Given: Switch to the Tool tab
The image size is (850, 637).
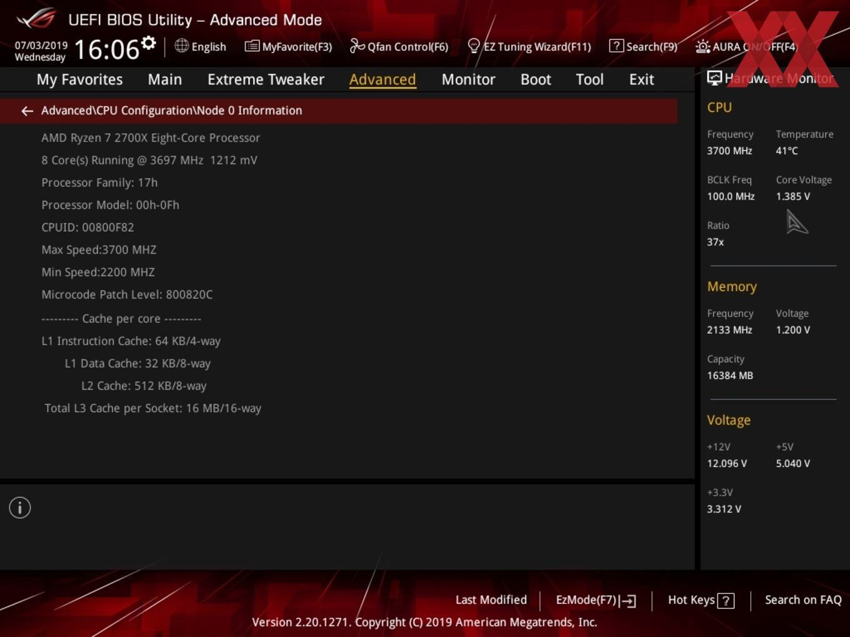Looking at the screenshot, I should tap(589, 79).
